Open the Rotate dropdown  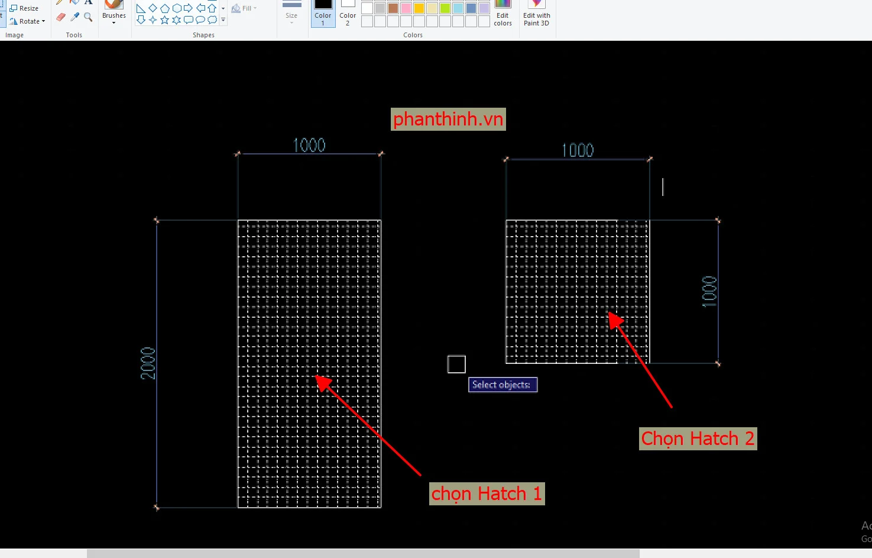pyautogui.click(x=27, y=21)
